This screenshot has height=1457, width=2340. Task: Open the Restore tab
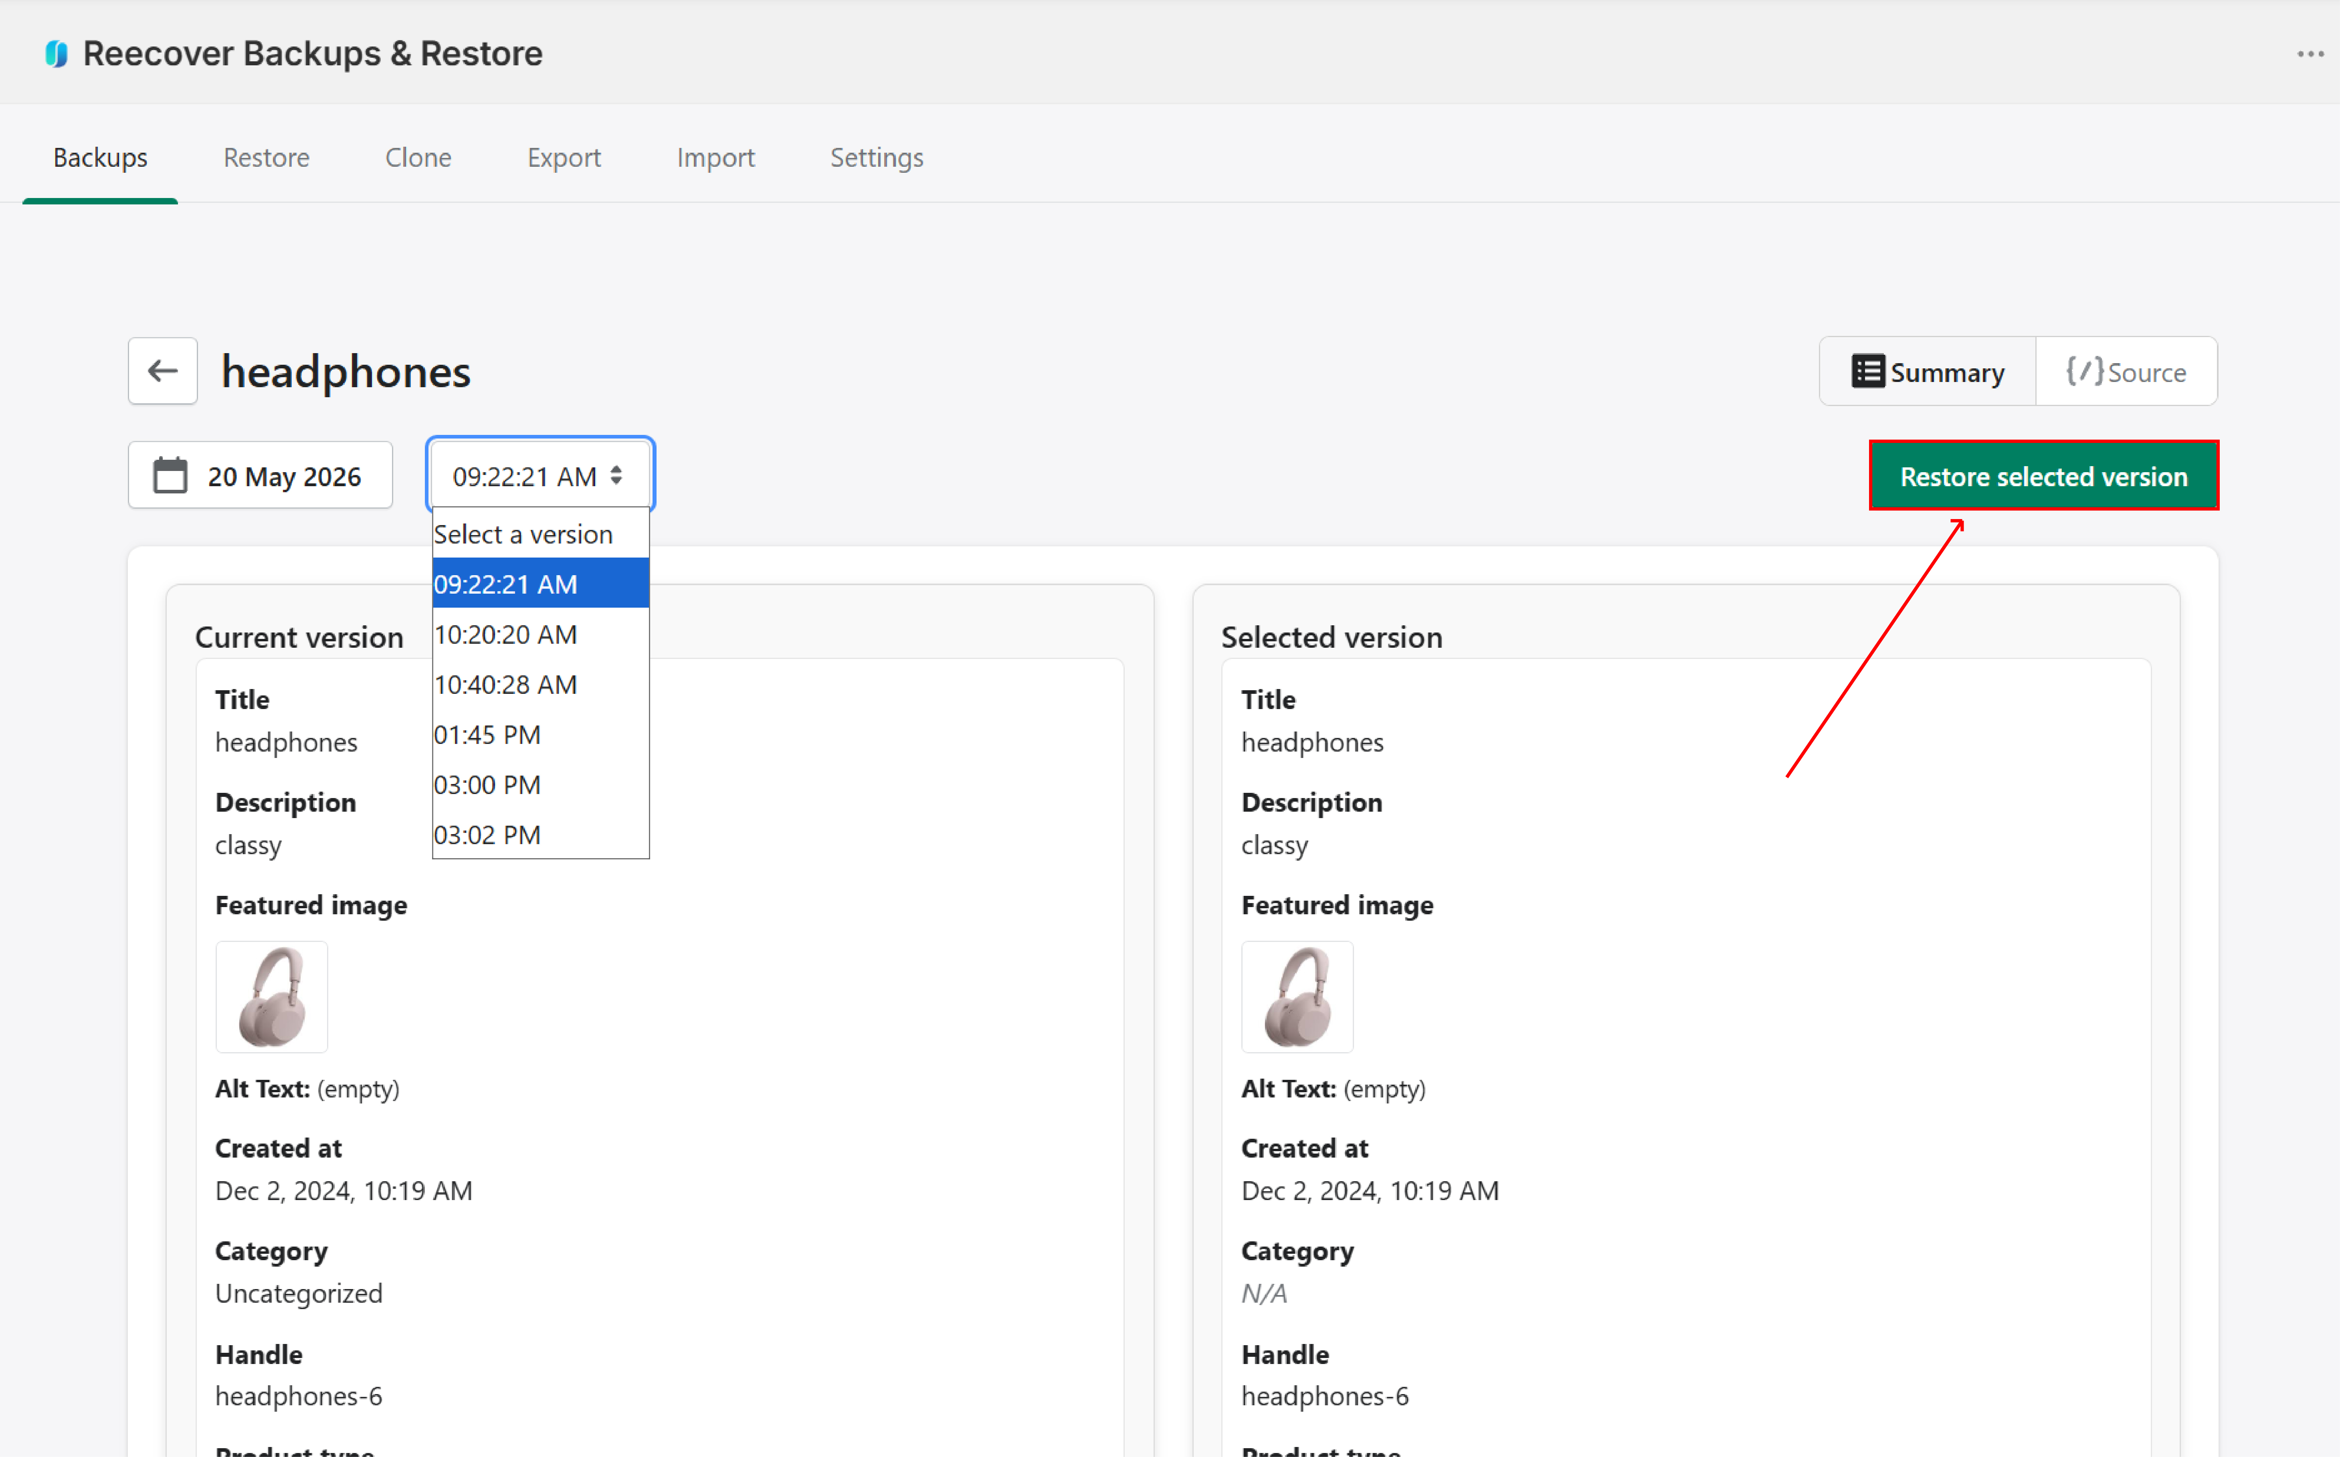(x=267, y=157)
